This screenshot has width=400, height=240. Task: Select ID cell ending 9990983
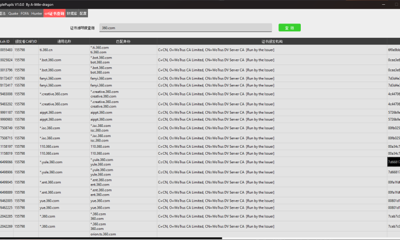coord(6,119)
